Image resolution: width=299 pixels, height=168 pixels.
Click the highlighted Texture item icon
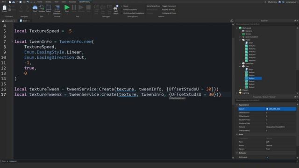[x=247, y=78]
